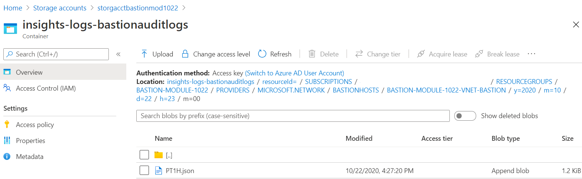Screen dimensions: 582x179
Task: Click the parent folder [..] icon
Action: [x=159, y=155]
